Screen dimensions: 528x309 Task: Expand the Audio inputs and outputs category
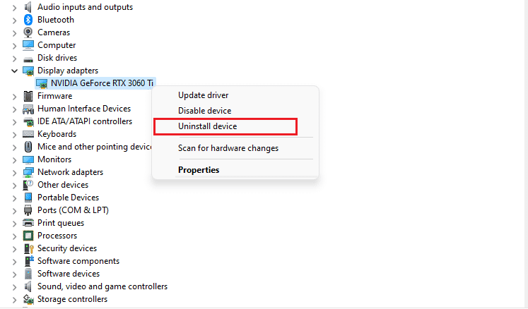pyautogui.click(x=14, y=7)
